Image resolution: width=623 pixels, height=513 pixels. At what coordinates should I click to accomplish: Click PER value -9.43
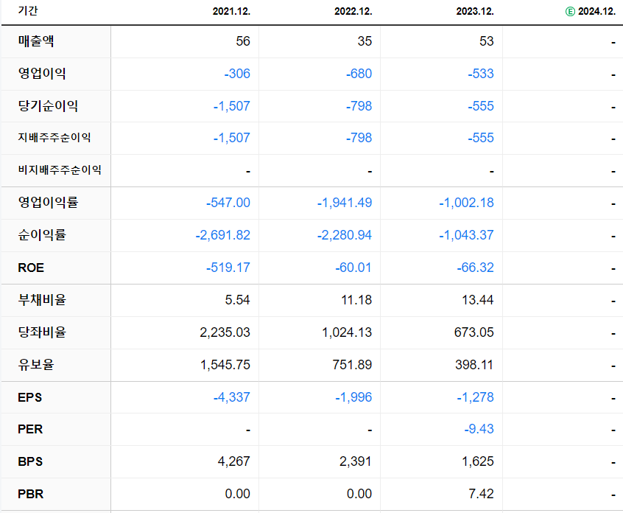tap(479, 429)
